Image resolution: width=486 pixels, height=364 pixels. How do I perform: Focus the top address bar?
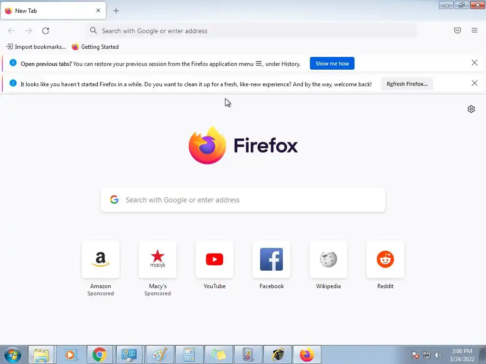251,31
